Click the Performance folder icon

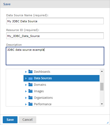tap(30, 104)
